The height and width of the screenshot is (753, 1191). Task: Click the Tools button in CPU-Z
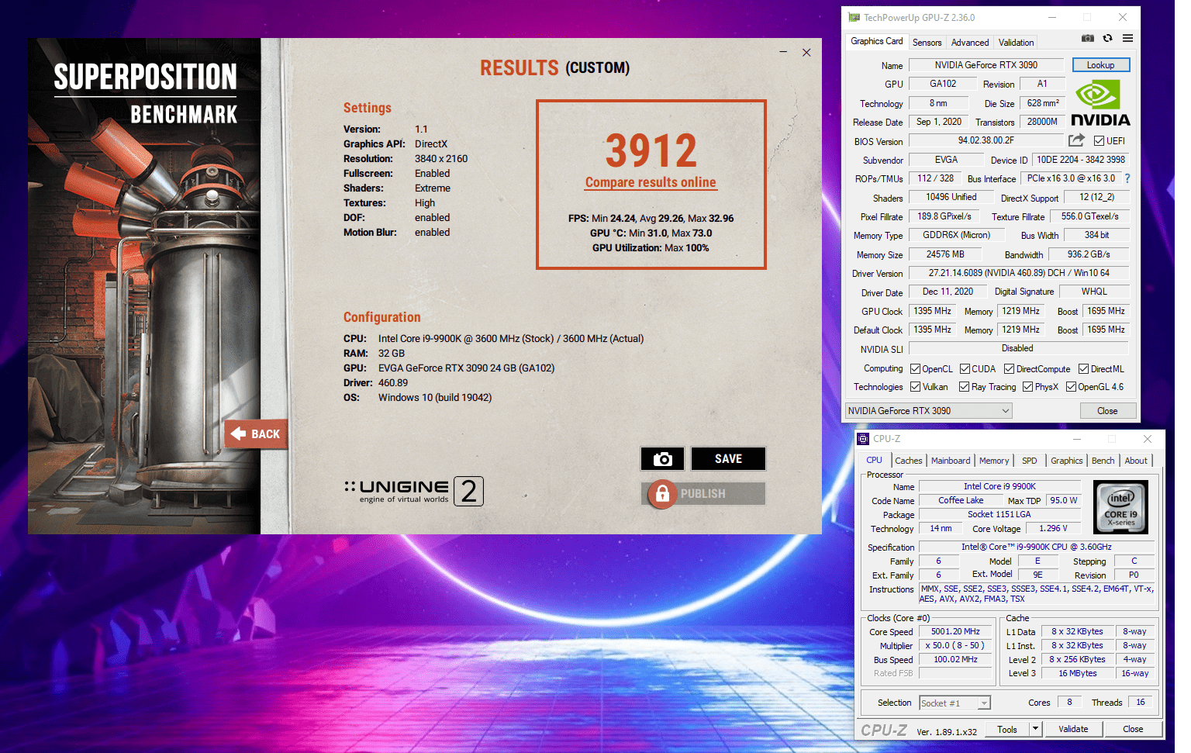(x=1007, y=729)
